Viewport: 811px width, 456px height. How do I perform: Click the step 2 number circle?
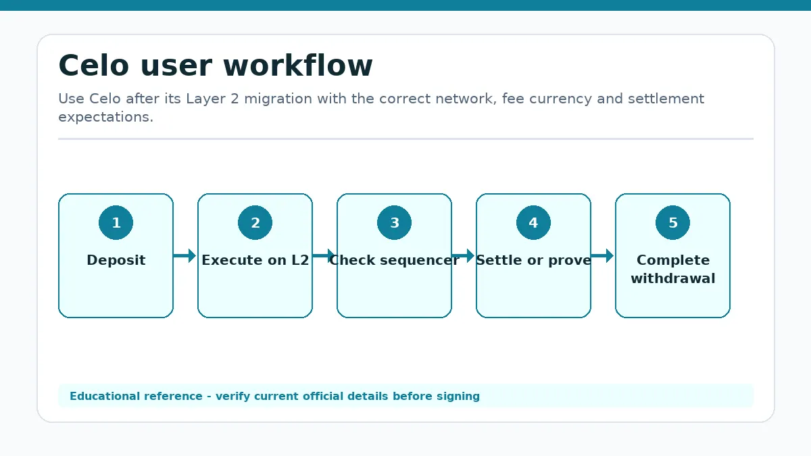click(255, 223)
